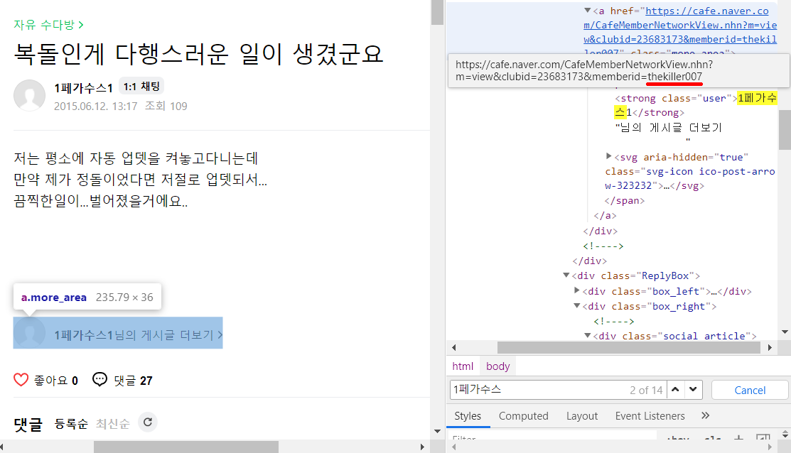This screenshot has width=791, height=453.
Task: Sort comments by 최신순
Action: 113,424
